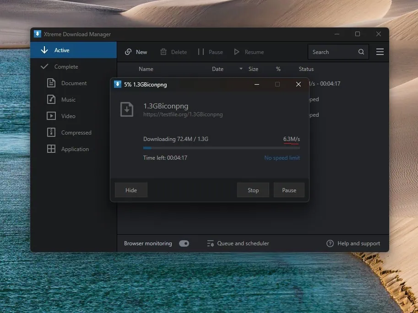Minimize the progress dialog
Screen dimensions: 418x313
coord(257,85)
